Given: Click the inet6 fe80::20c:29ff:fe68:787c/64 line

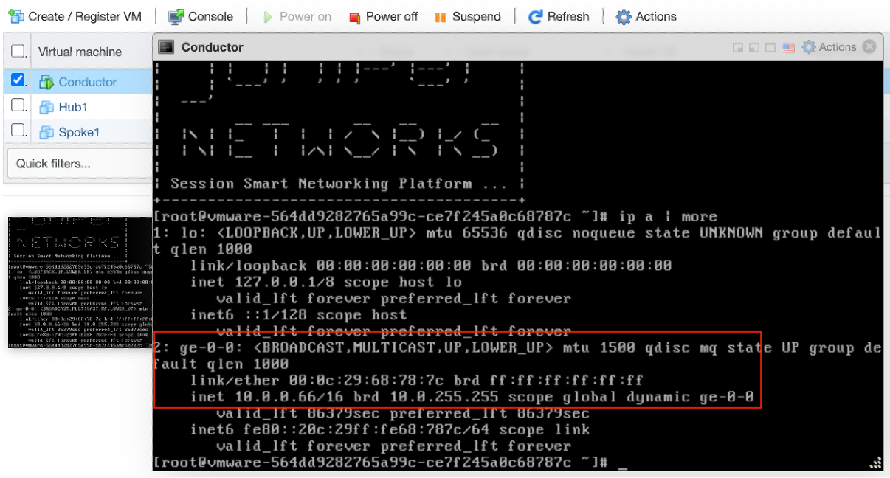Looking at the screenshot, I should [x=390, y=429].
